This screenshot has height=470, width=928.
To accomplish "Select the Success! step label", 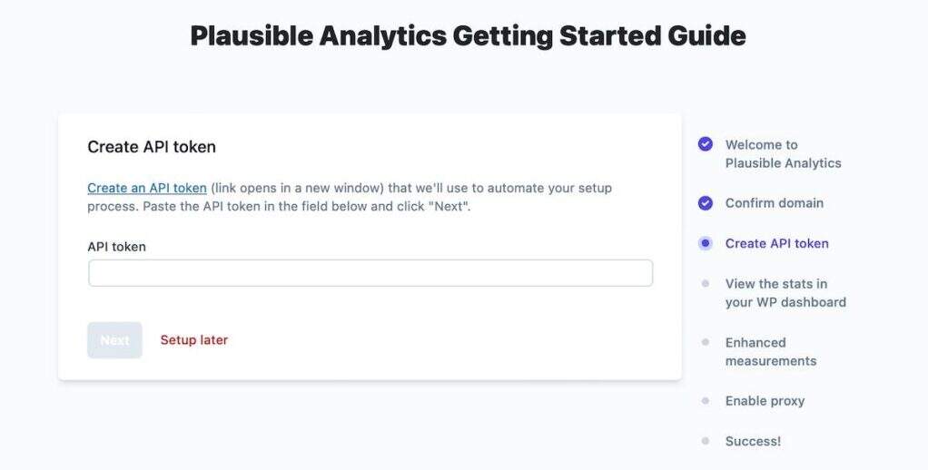I will click(753, 441).
